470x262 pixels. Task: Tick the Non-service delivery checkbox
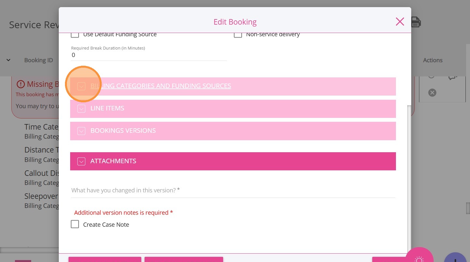(238, 34)
